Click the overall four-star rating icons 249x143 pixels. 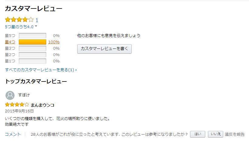pyautogui.click(x=19, y=20)
